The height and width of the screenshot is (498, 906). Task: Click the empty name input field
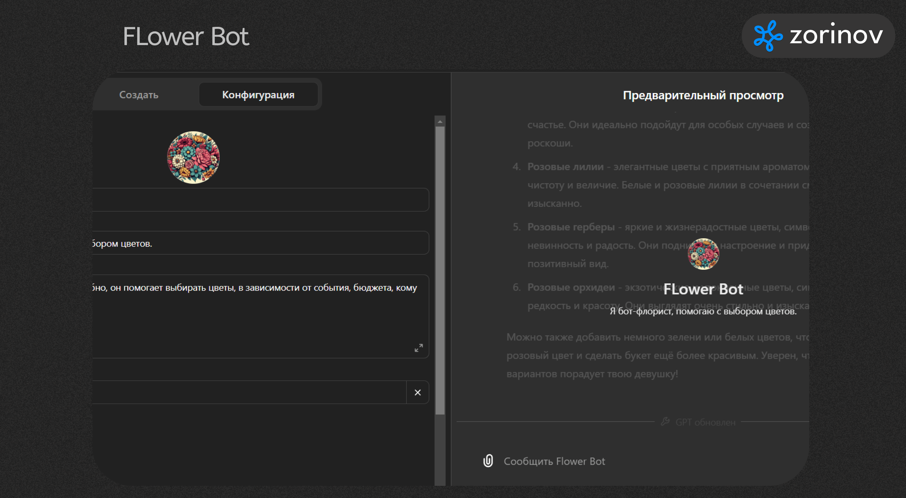click(x=260, y=200)
